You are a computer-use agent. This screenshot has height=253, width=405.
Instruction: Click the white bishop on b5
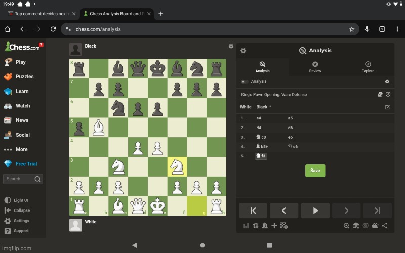(99, 128)
